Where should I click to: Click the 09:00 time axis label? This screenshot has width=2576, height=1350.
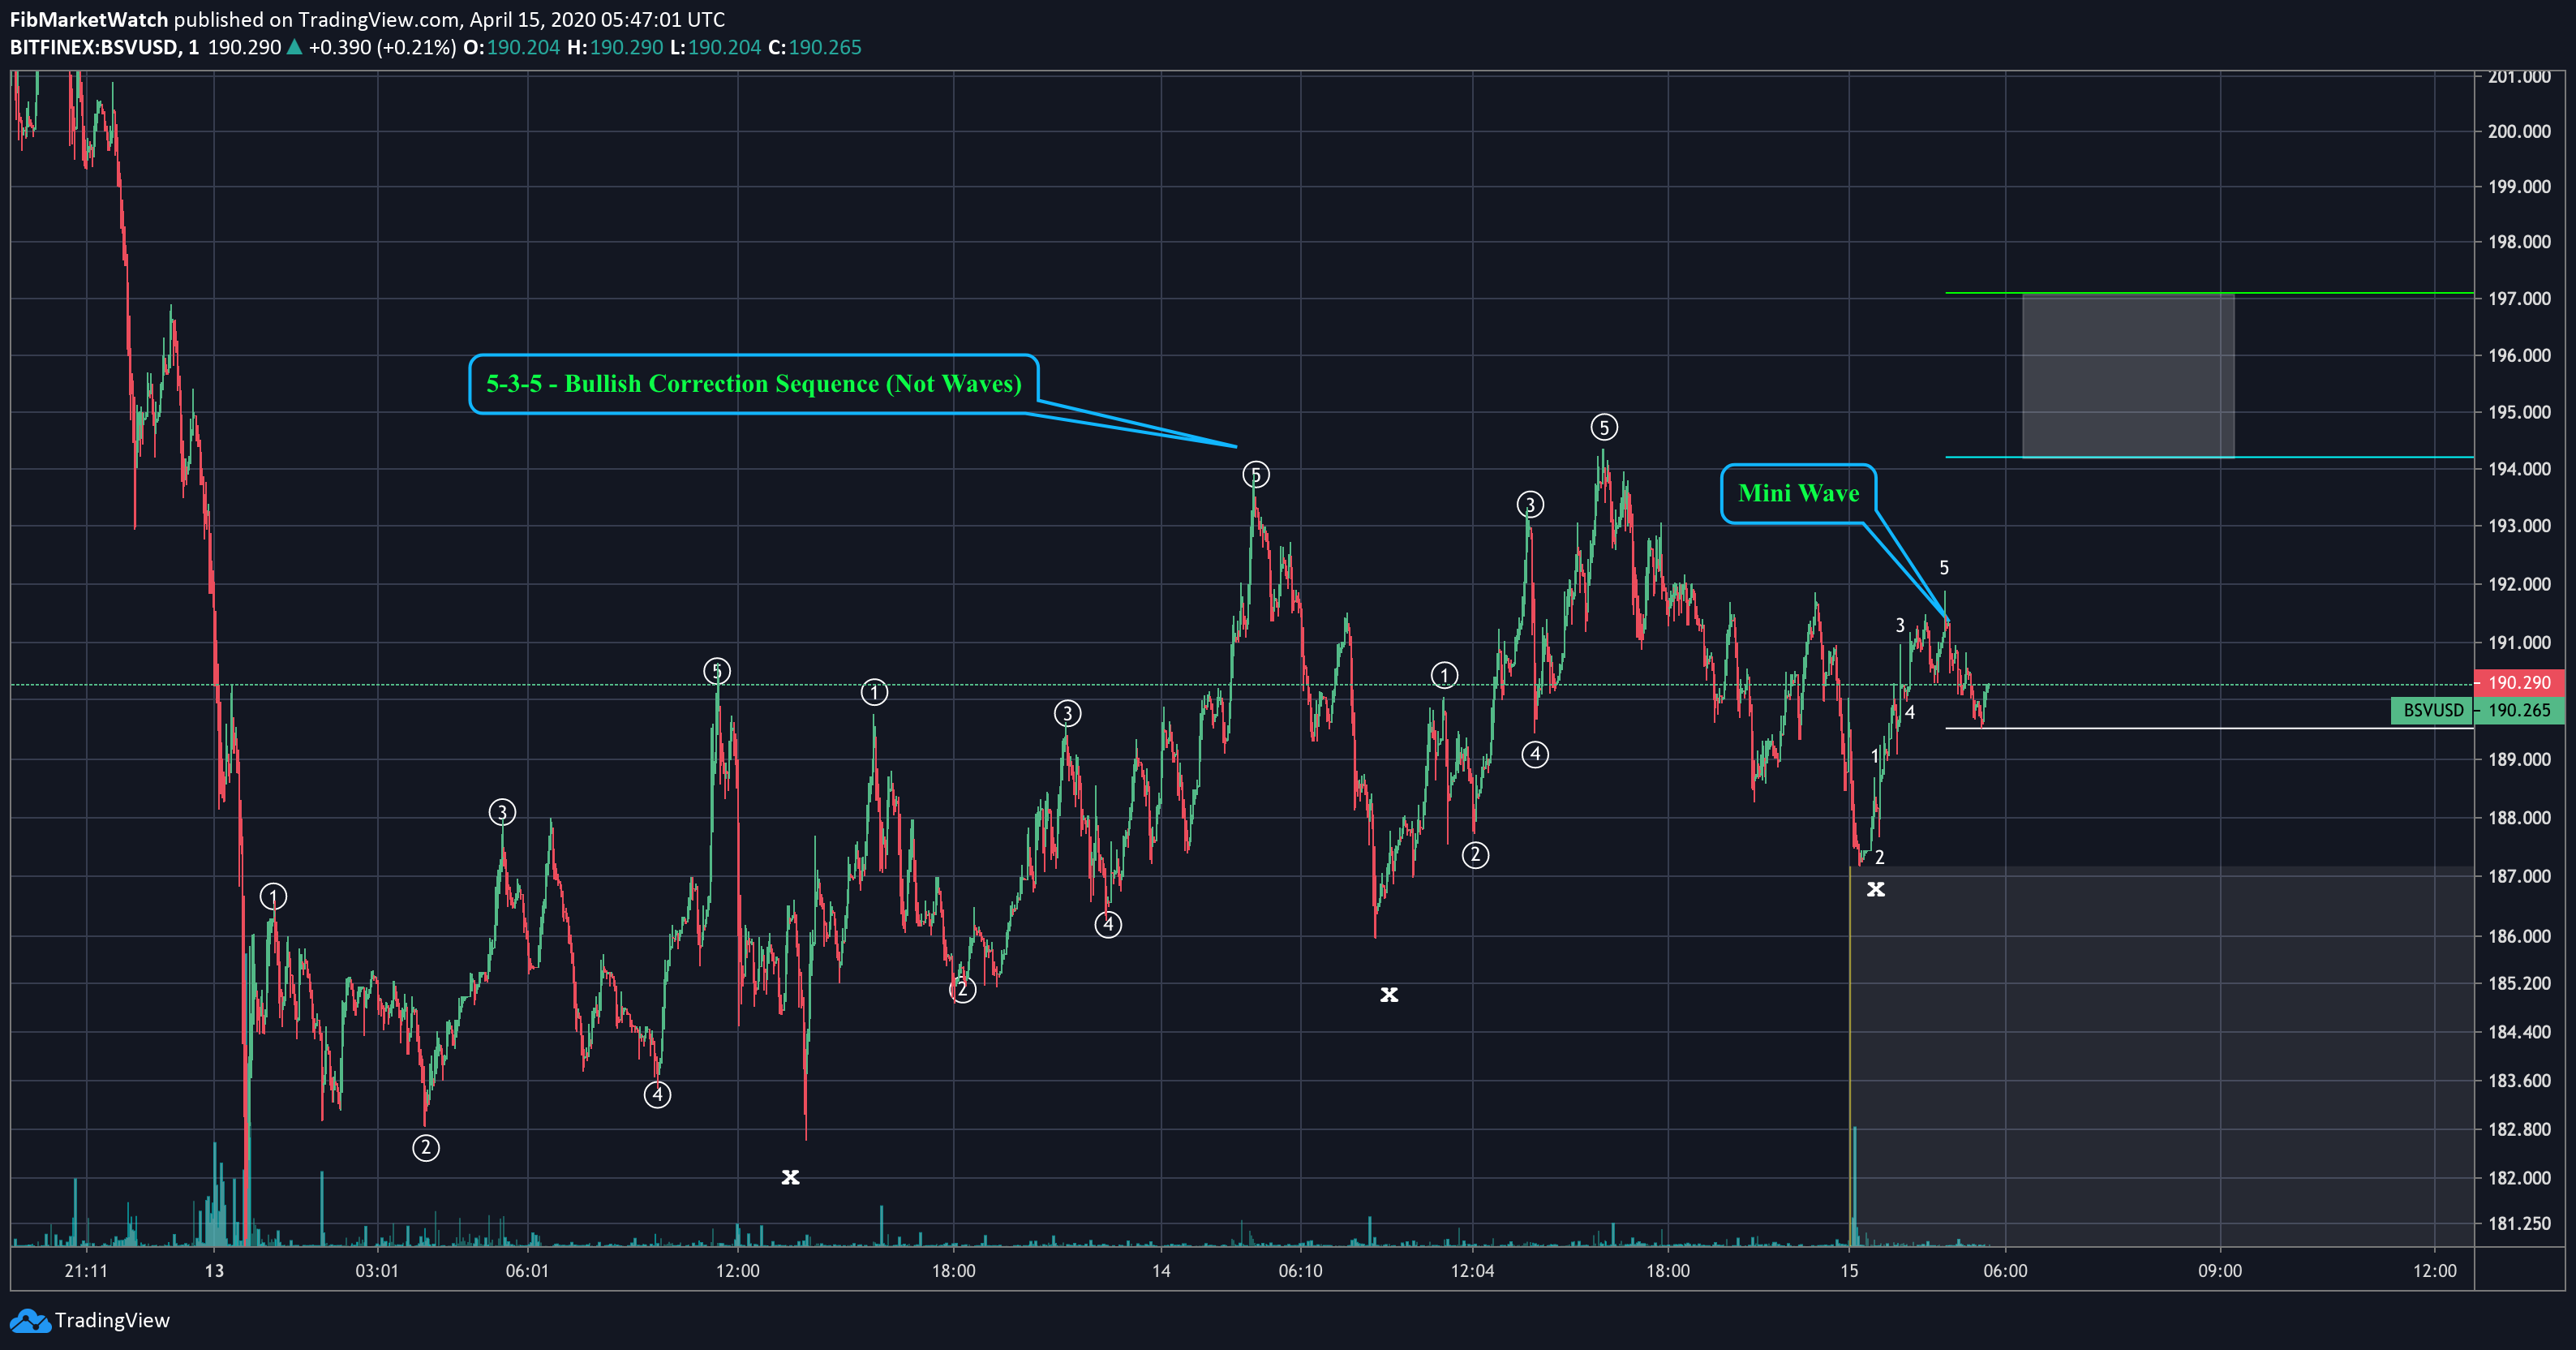click(x=2220, y=1271)
